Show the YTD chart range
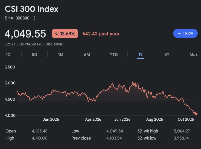Image resolution: width=201 pixels, height=149 pixels. [114, 55]
